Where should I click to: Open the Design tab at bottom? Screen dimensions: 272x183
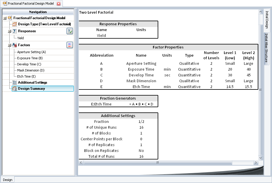coord(8,180)
